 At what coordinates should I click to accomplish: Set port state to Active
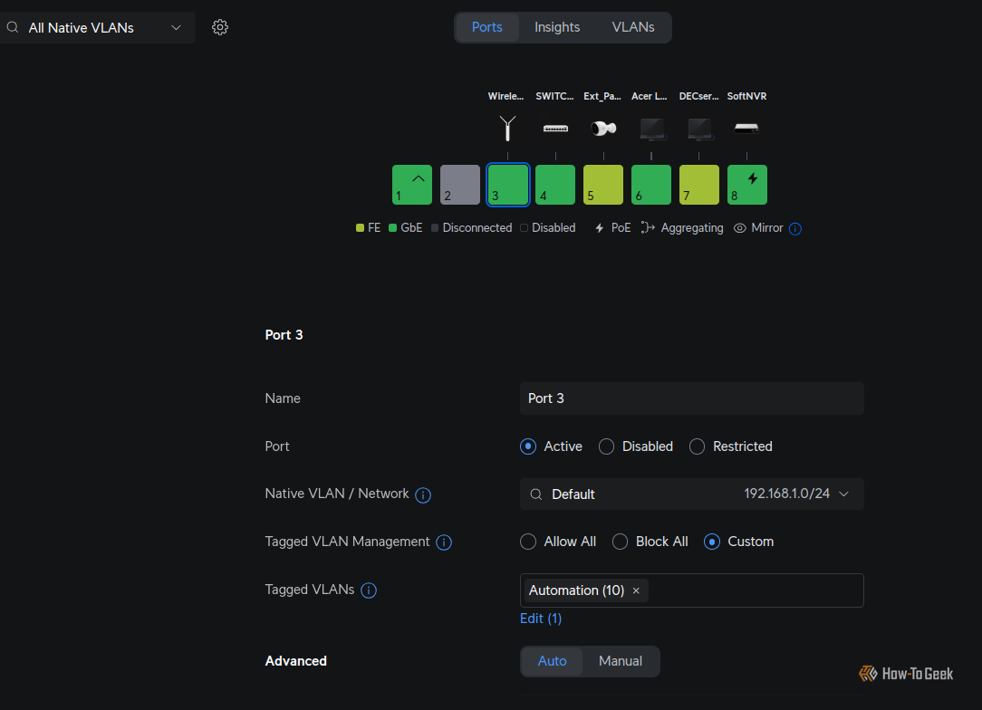tap(528, 446)
